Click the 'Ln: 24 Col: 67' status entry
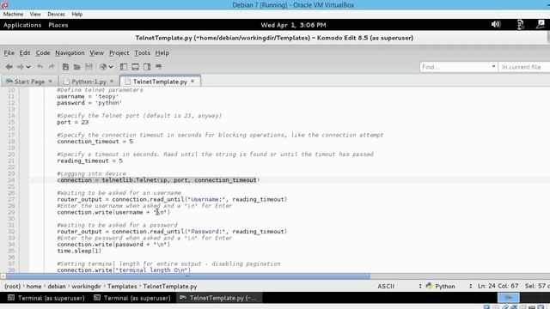 coord(498,286)
